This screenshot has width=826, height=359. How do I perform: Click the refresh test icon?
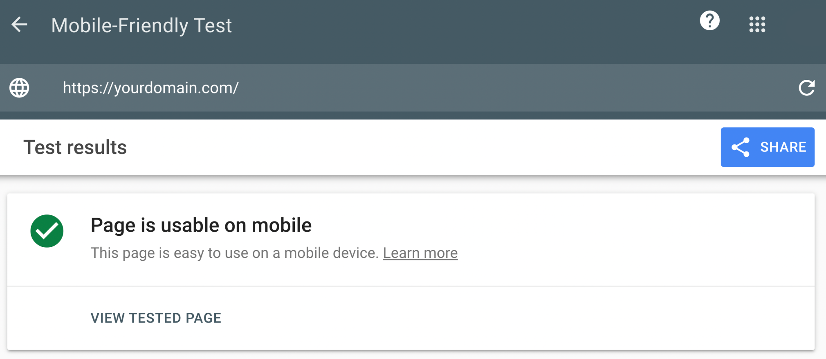(806, 88)
